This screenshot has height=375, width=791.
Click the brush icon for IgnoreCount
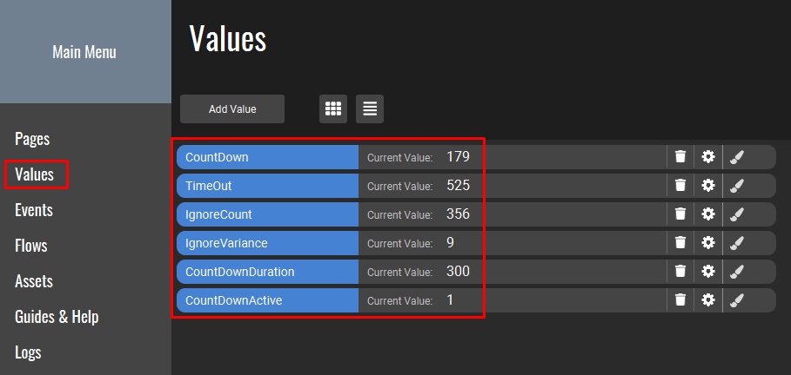click(736, 214)
